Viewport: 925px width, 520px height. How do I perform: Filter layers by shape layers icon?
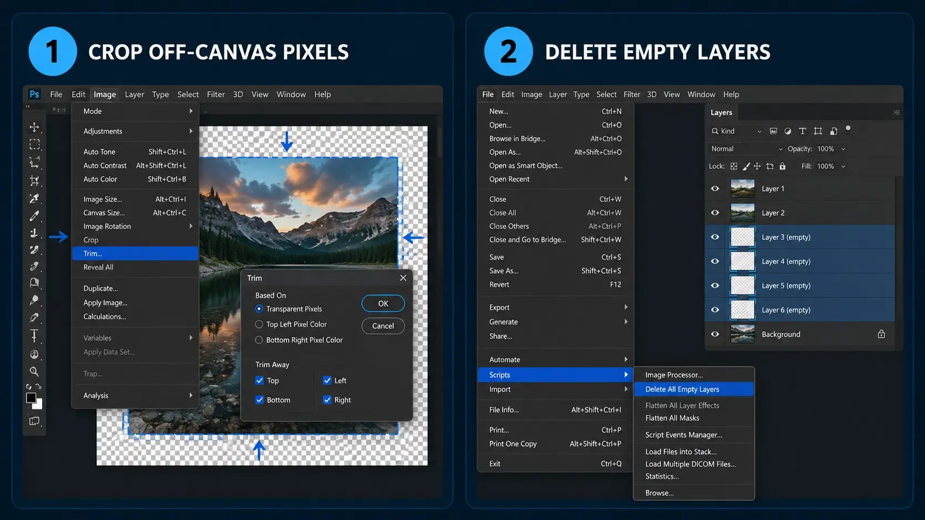coord(818,131)
